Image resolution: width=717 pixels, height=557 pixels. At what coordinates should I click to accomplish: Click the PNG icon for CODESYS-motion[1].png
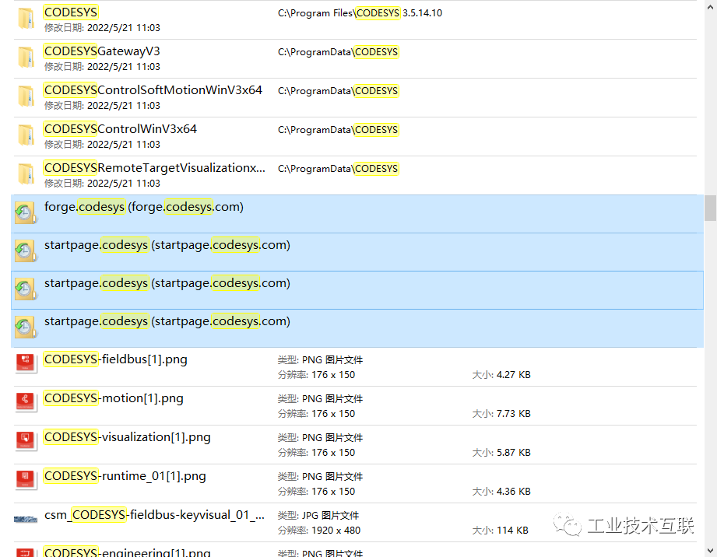[26, 402]
